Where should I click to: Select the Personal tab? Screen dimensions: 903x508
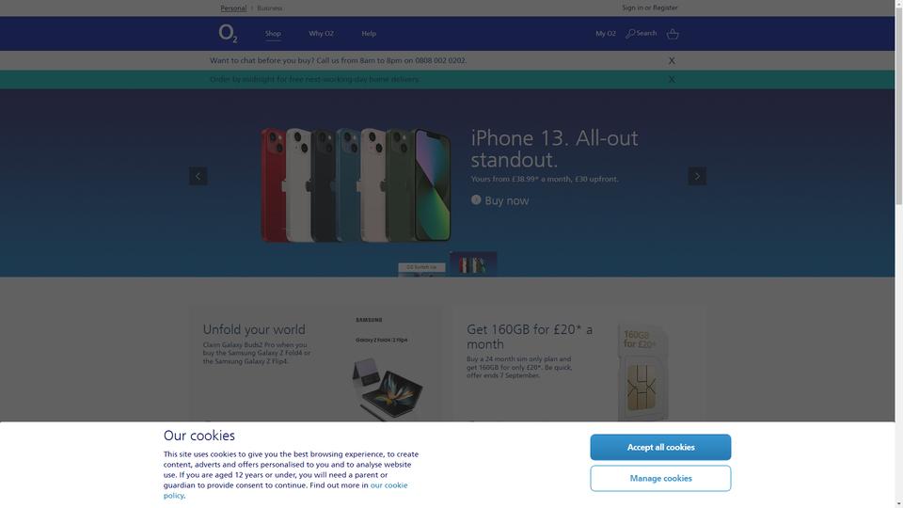(233, 8)
